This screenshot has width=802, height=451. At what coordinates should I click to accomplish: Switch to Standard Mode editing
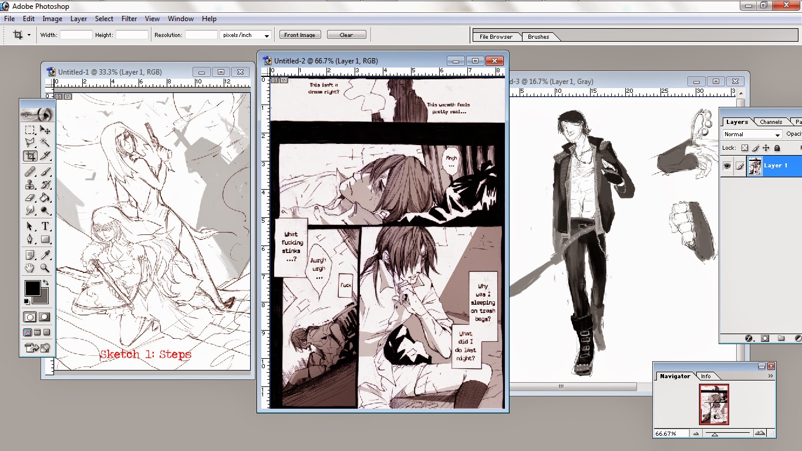pos(30,317)
